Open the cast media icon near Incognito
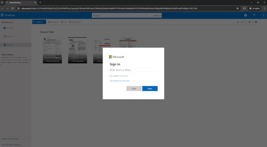 click(245, 8)
